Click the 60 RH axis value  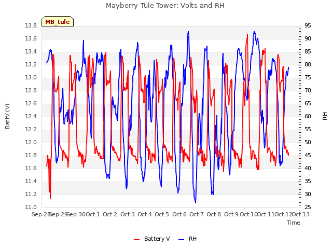click(x=308, y=116)
